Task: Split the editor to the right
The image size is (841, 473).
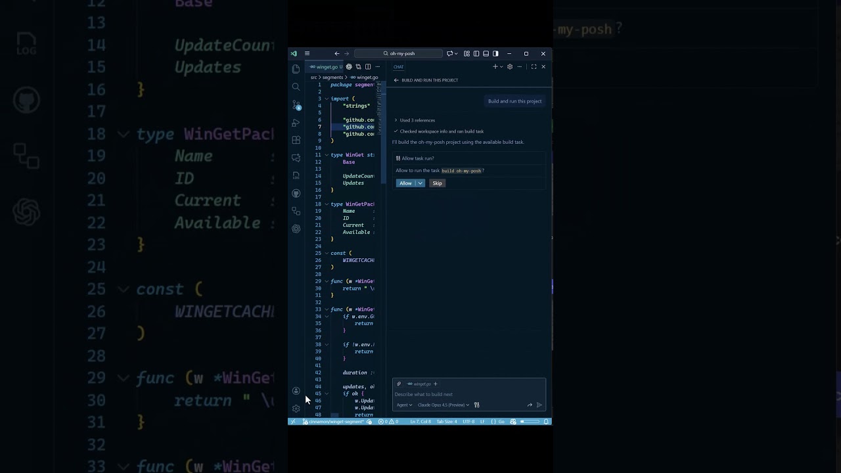Action: click(368, 66)
